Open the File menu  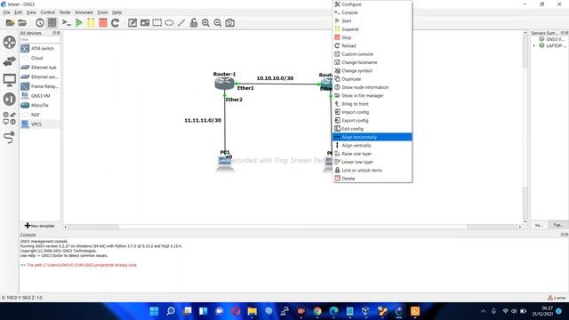click(6, 12)
